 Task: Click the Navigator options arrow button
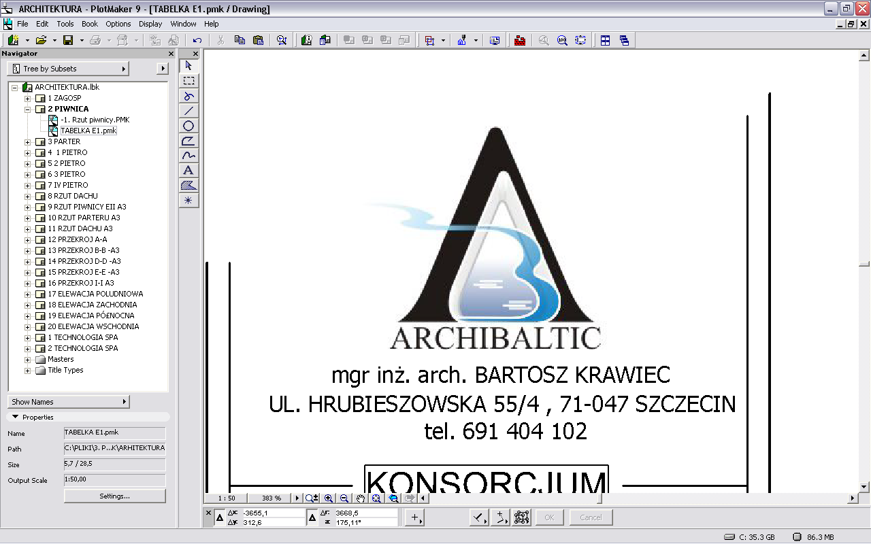tap(162, 69)
